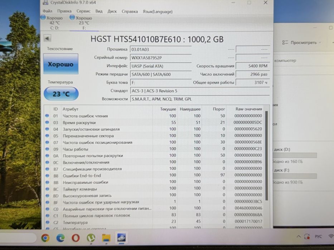Click the Атрибут column header

click(70, 109)
